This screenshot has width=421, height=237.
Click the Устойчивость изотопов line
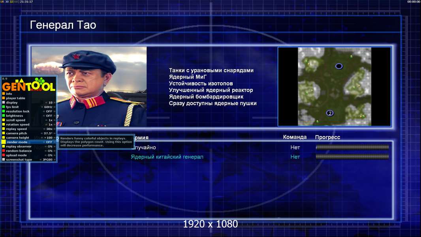(x=201, y=83)
